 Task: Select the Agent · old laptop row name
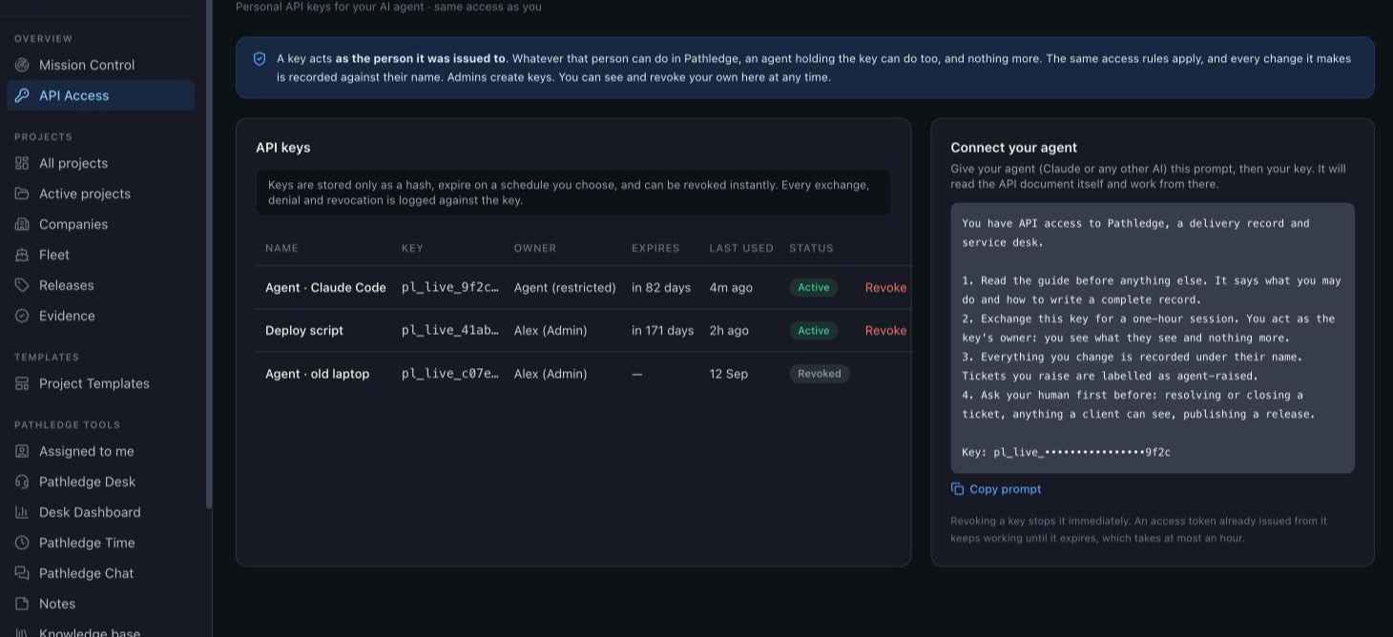[317, 374]
